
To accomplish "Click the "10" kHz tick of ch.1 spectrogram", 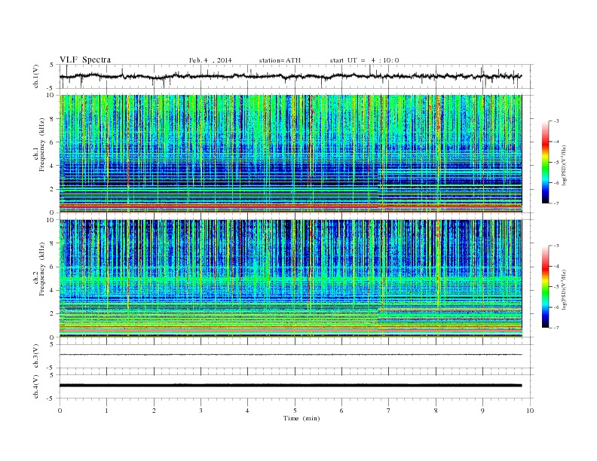I will click(52, 95).
